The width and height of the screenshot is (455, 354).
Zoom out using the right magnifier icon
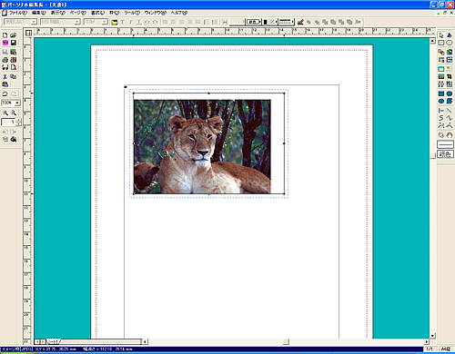14,113
